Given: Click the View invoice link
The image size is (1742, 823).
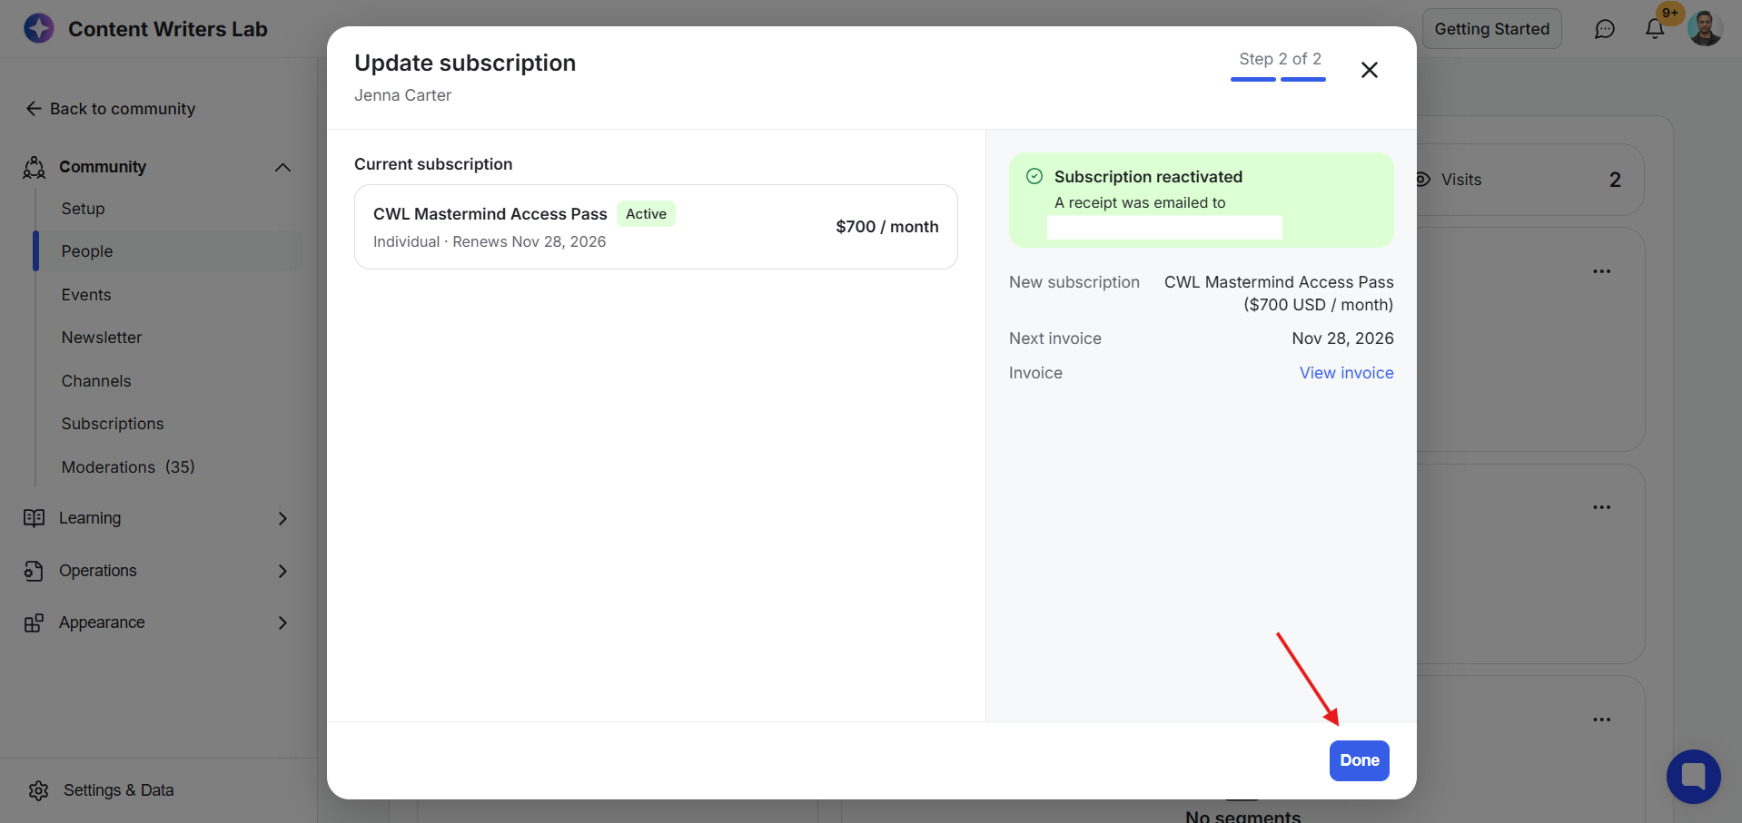Looking at the screenshot, I should [x=1346, y=373].
